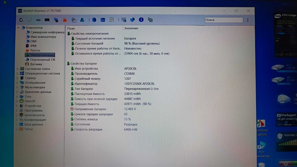Click the CPU chip toolbar icon
The height and width of the screenshot is (167, 297).
point(38,20)
